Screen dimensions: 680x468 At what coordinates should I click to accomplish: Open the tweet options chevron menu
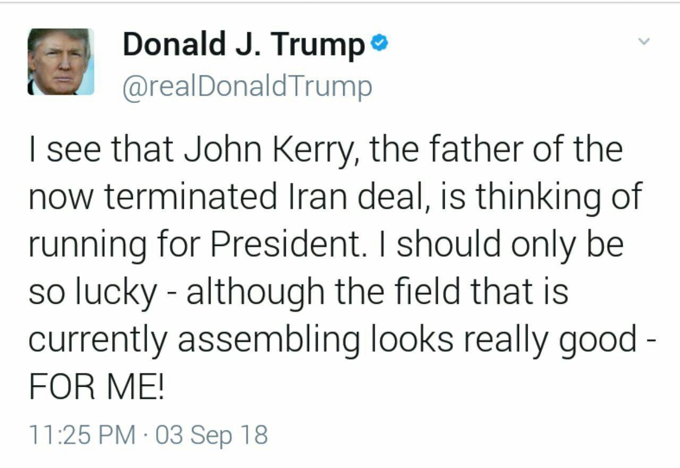(644, 41)
